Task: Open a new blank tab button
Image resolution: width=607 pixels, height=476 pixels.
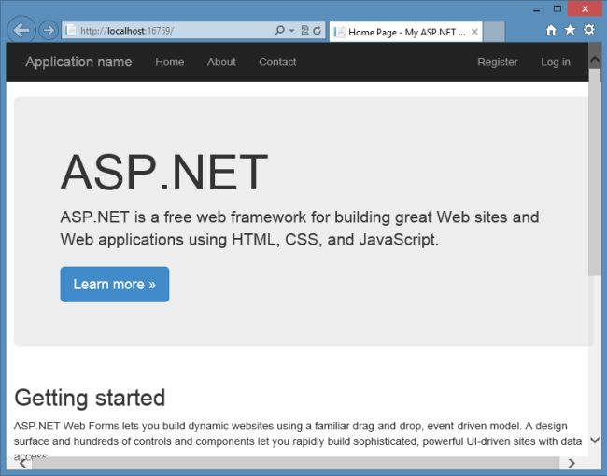Action: click(494, 32)
